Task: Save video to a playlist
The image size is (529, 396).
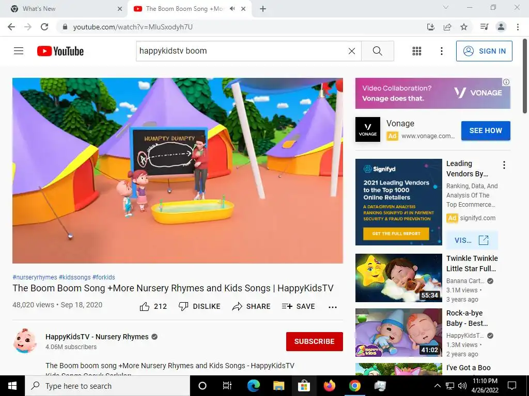Action: 299,306
